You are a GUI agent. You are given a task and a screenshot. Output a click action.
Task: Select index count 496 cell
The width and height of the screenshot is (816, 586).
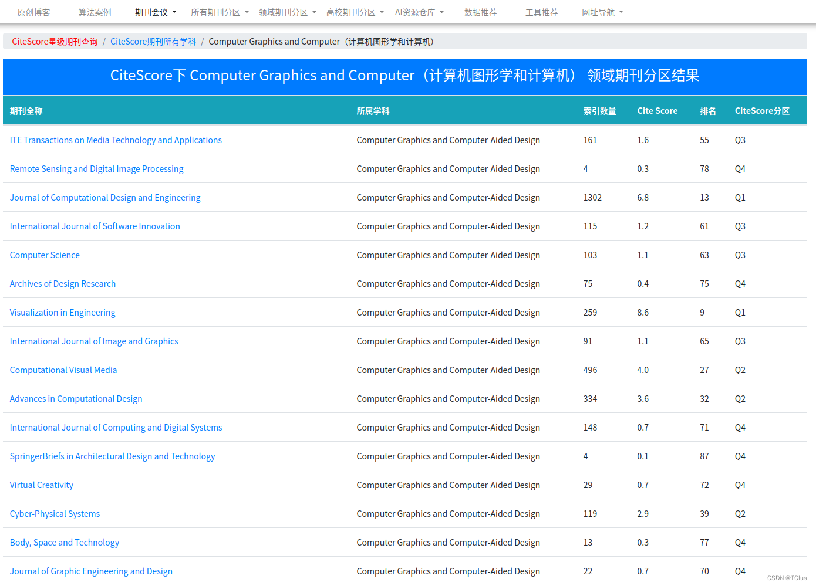tap(590, 370)
